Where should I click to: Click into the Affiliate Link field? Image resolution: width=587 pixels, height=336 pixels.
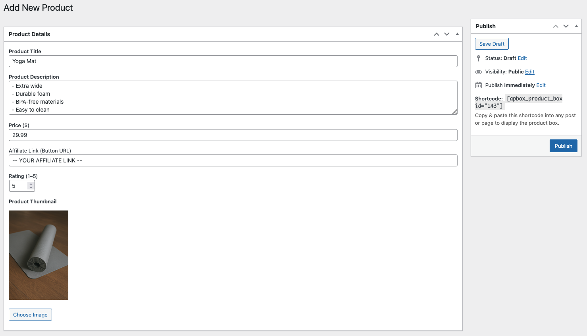point(233,160)
